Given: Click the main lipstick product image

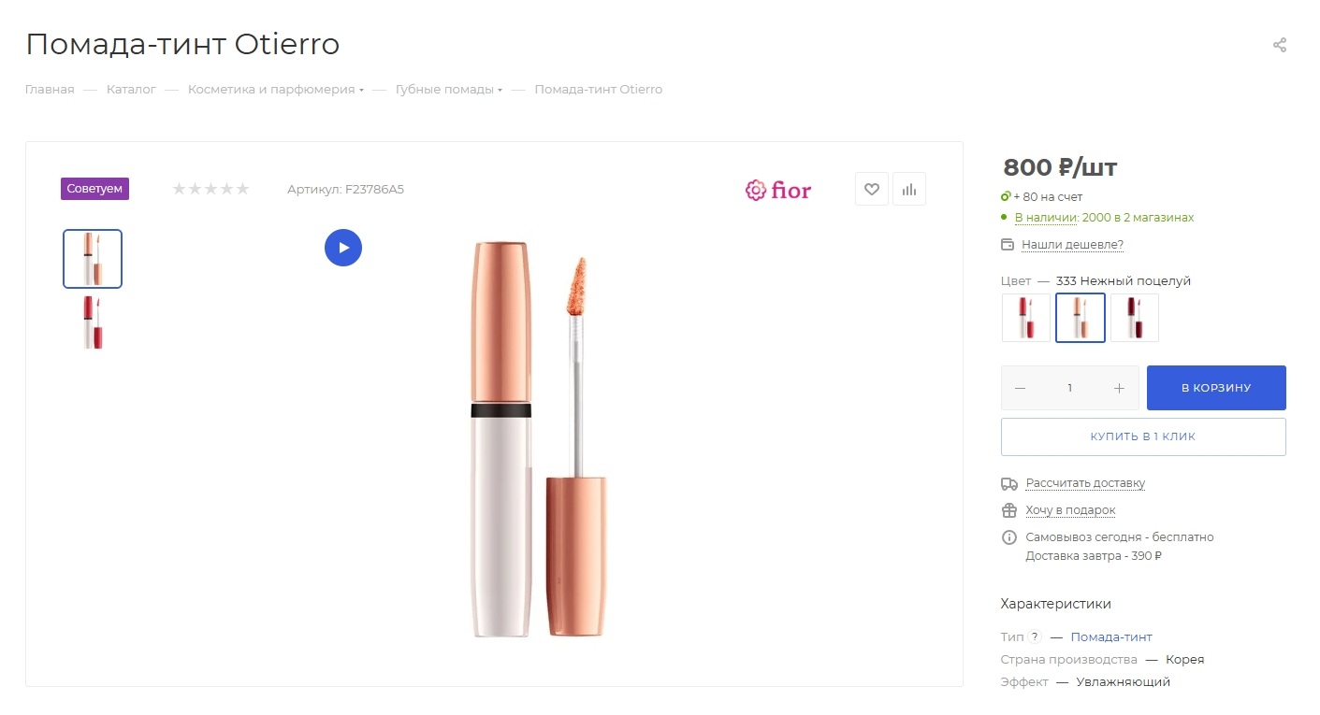Looking at the screenshot, I should (540, 439).
